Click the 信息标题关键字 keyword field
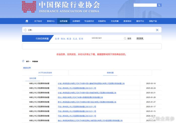This screenshot has height=123, width=176. pyautogui.click(x=107, y=38)
